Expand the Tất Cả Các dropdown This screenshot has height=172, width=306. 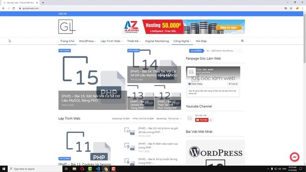tap(175, 118)
